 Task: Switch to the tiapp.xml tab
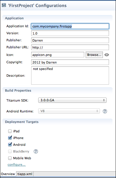[25, 174]
